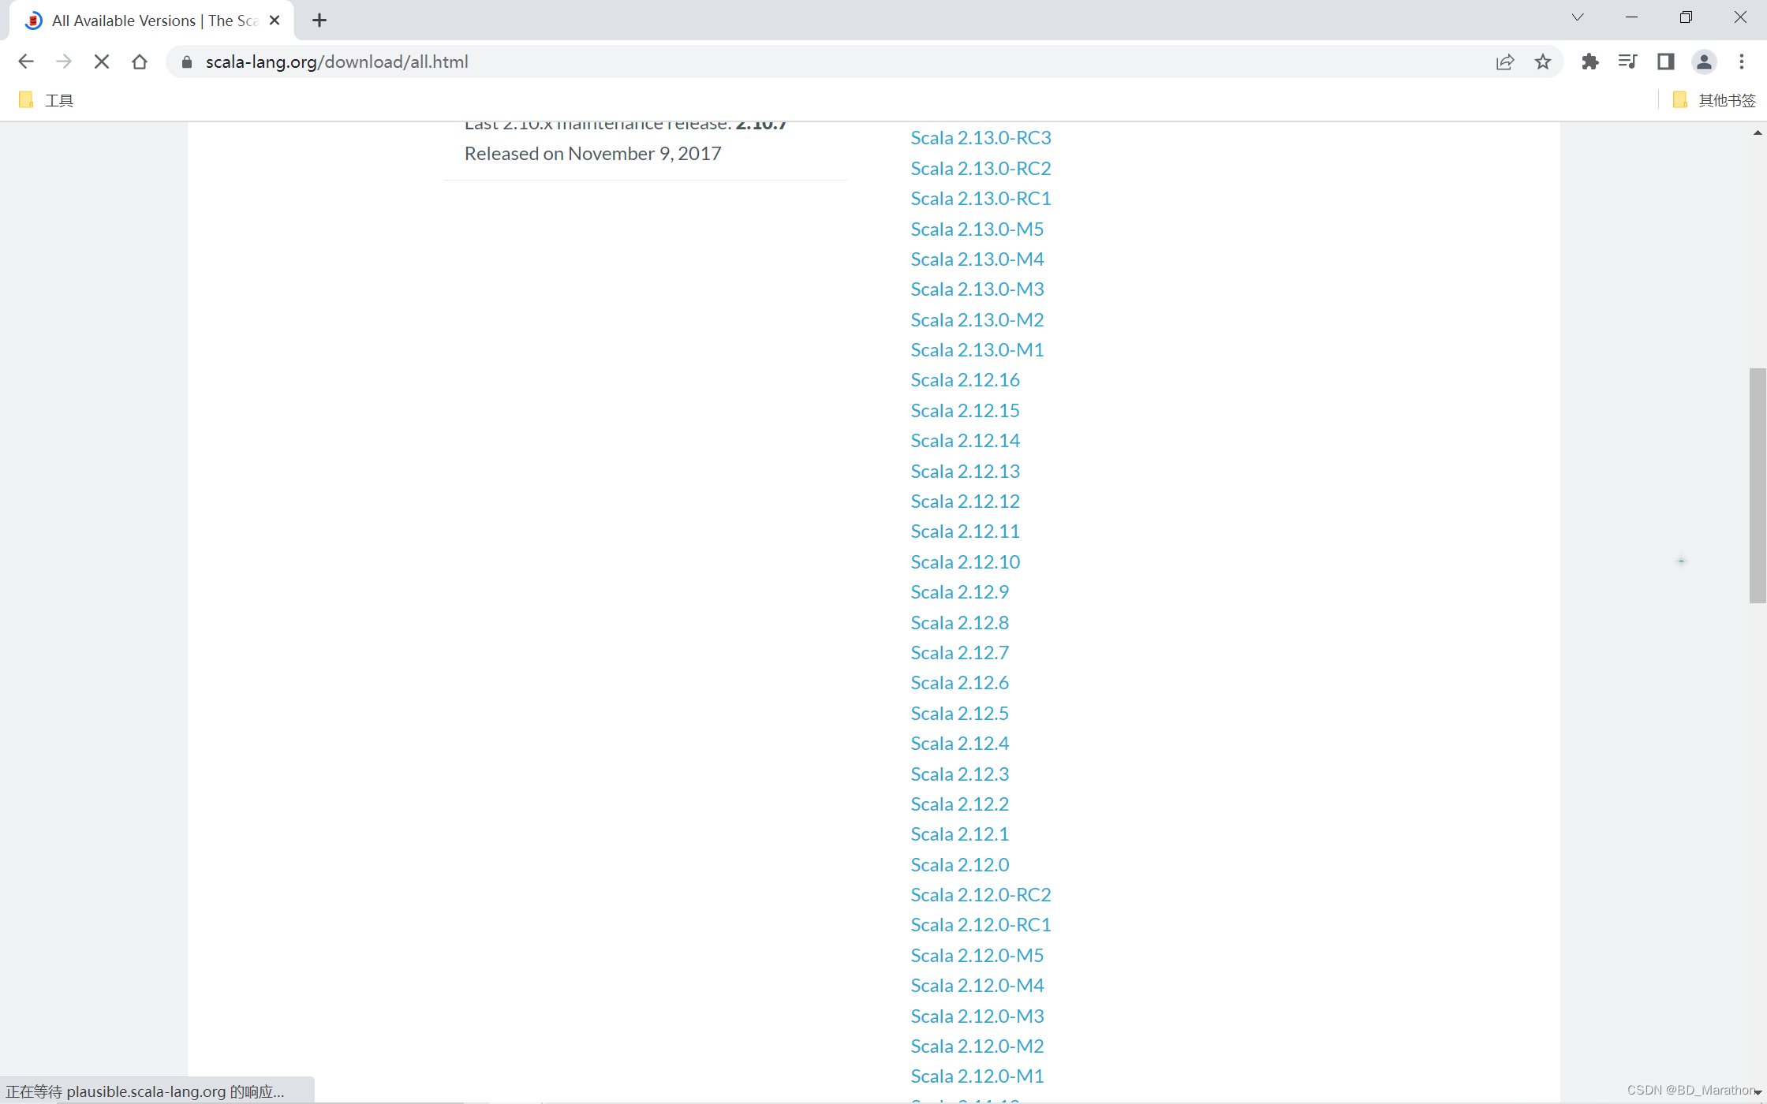Open the Scala 2.12.0 link

click(x=959, y=864)
